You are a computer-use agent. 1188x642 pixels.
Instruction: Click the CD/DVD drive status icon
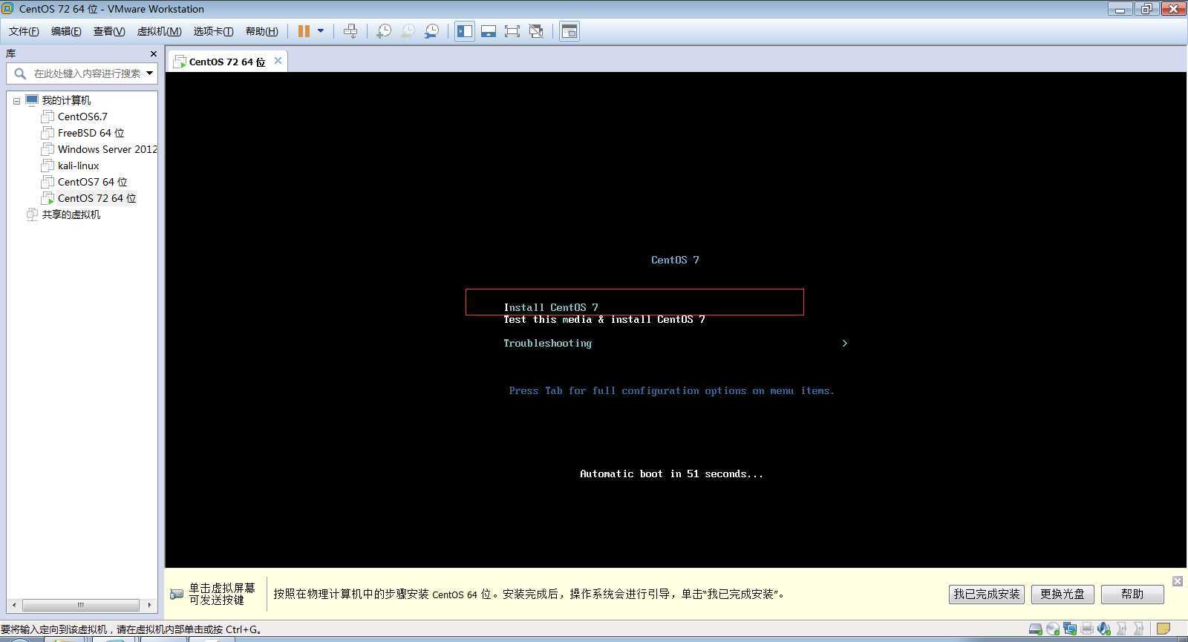tap(1053, 629)
